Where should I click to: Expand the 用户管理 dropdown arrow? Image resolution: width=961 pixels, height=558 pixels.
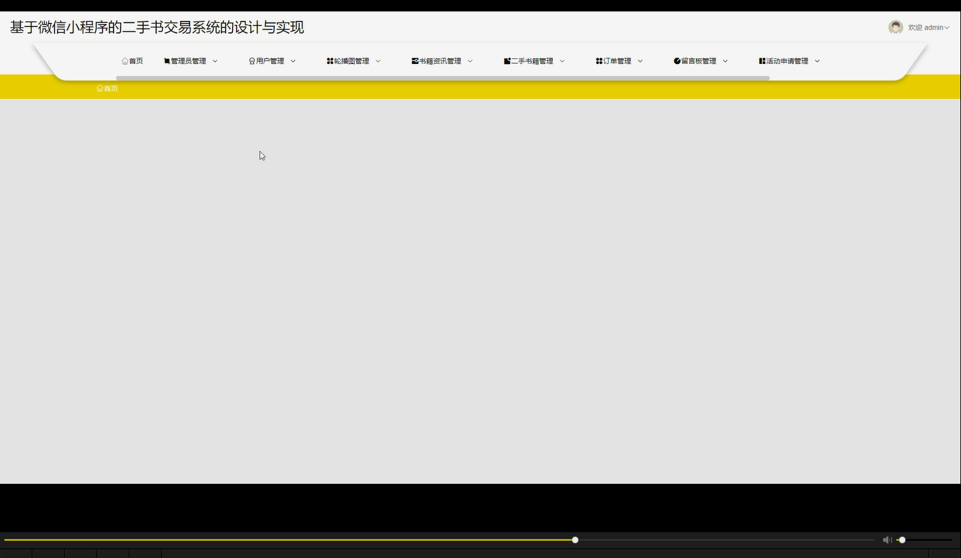click(293, 62)
